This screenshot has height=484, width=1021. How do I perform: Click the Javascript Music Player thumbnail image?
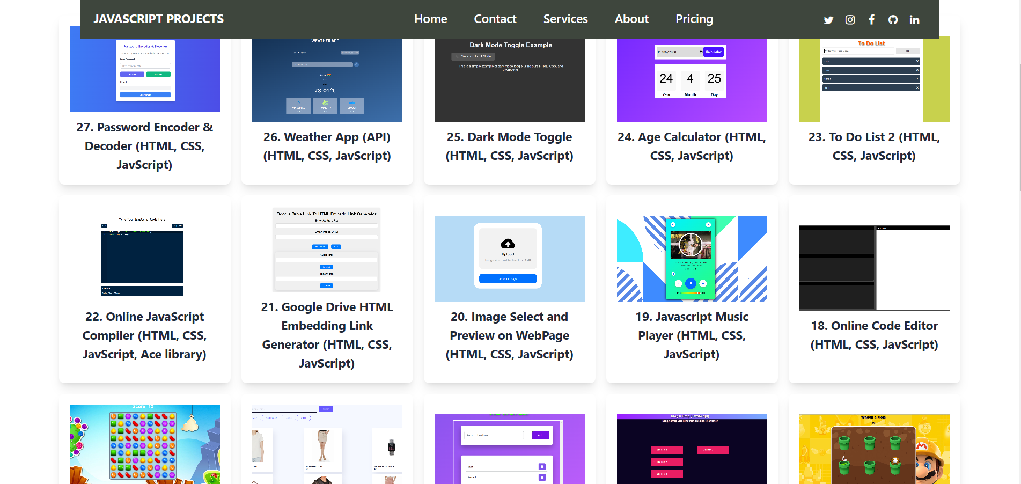692,259
